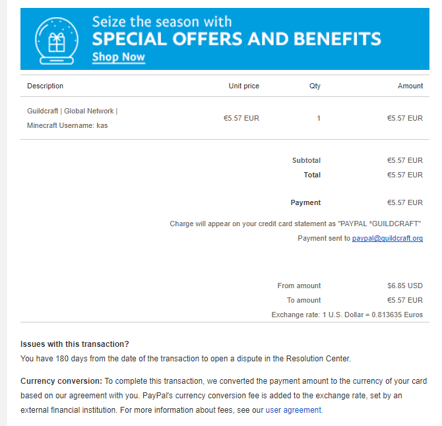Click the Currency conversion bold label

61,381
